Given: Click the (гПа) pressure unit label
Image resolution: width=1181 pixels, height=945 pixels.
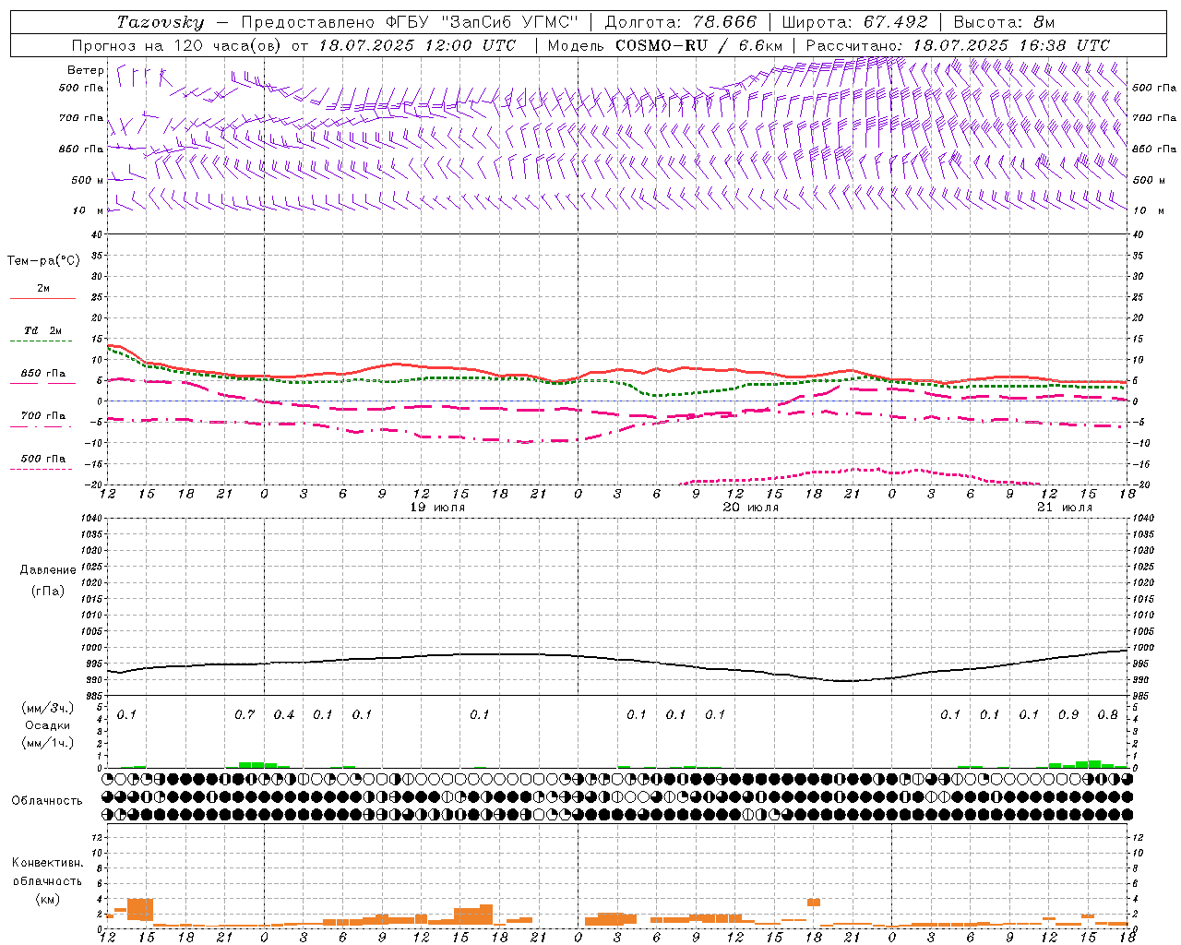Looking at the screenshot, I should coord(48,591).
